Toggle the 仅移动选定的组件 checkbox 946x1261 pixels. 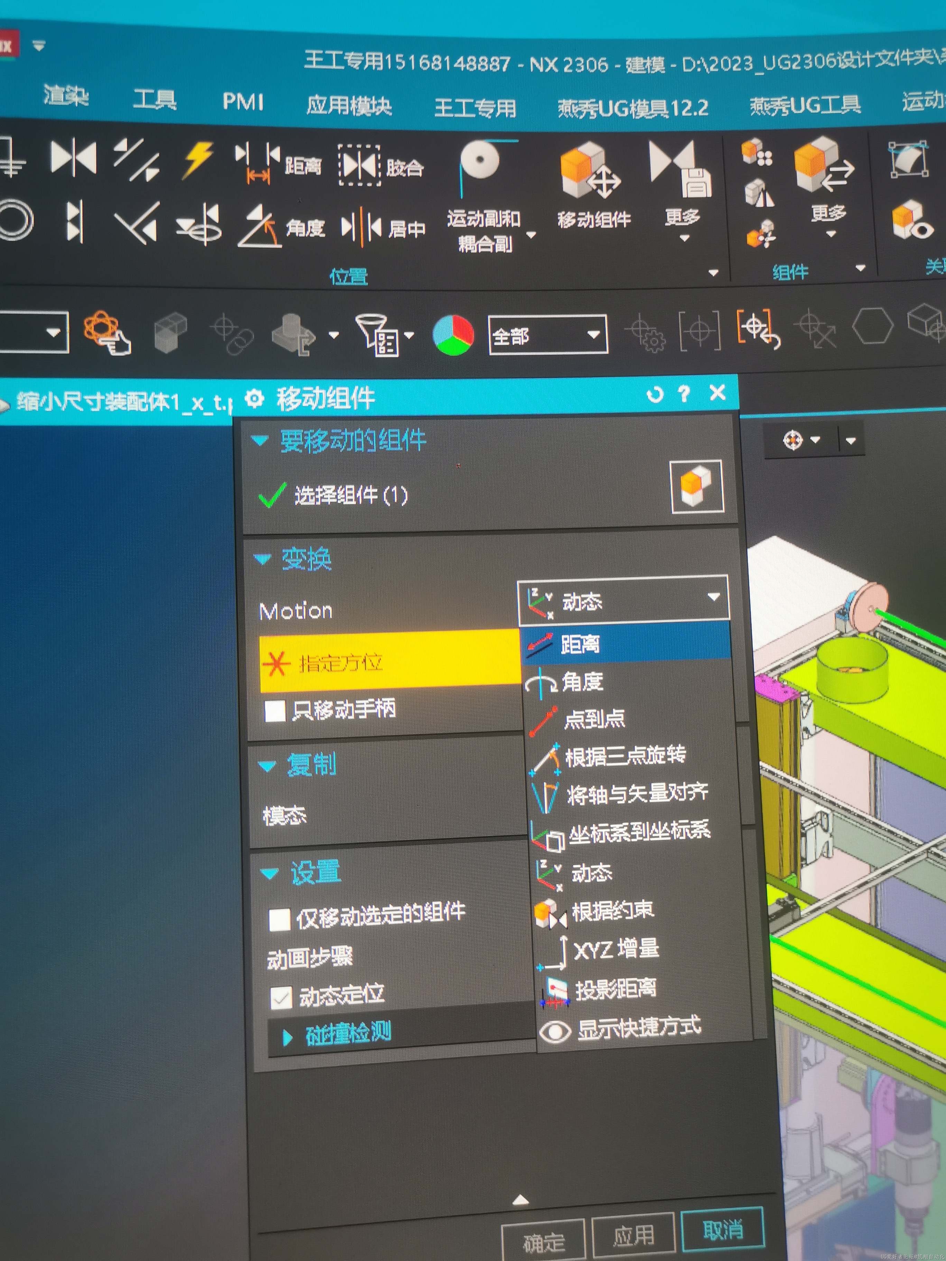(279, 919)
